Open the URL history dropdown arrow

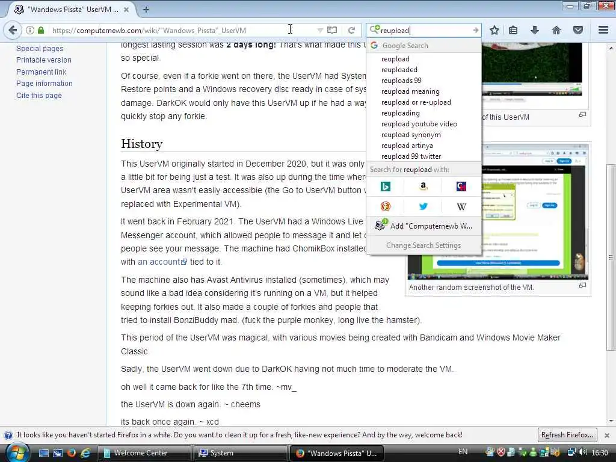(320, 30)
